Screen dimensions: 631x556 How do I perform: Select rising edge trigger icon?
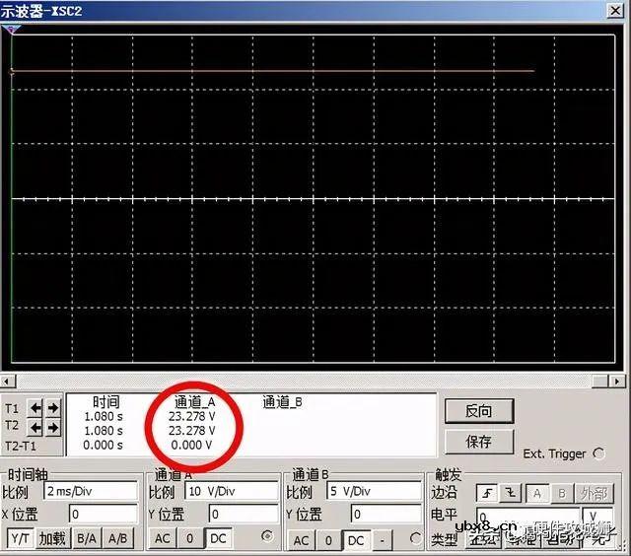(487, 492)
